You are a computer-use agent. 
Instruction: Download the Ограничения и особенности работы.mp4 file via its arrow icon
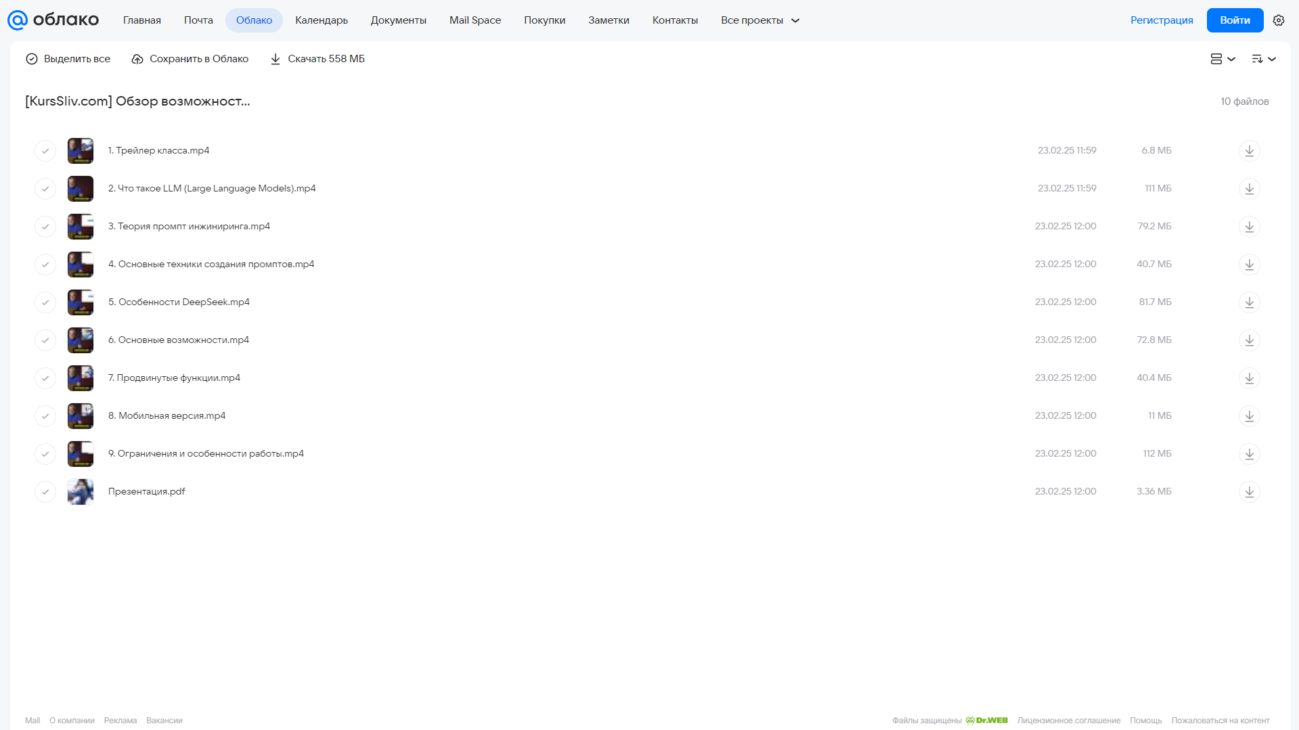tap(1249, 454)
